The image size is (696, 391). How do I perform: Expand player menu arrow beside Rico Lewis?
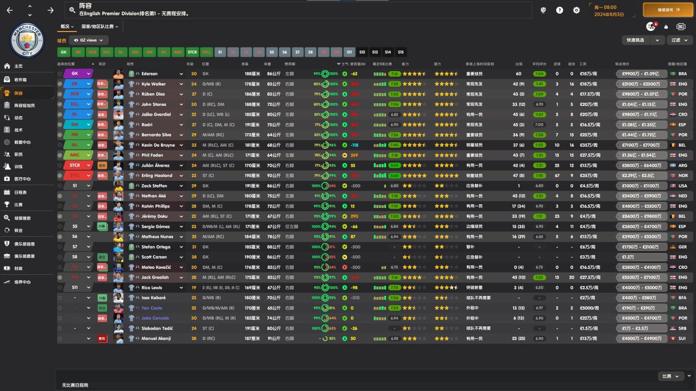coord(182,287)
